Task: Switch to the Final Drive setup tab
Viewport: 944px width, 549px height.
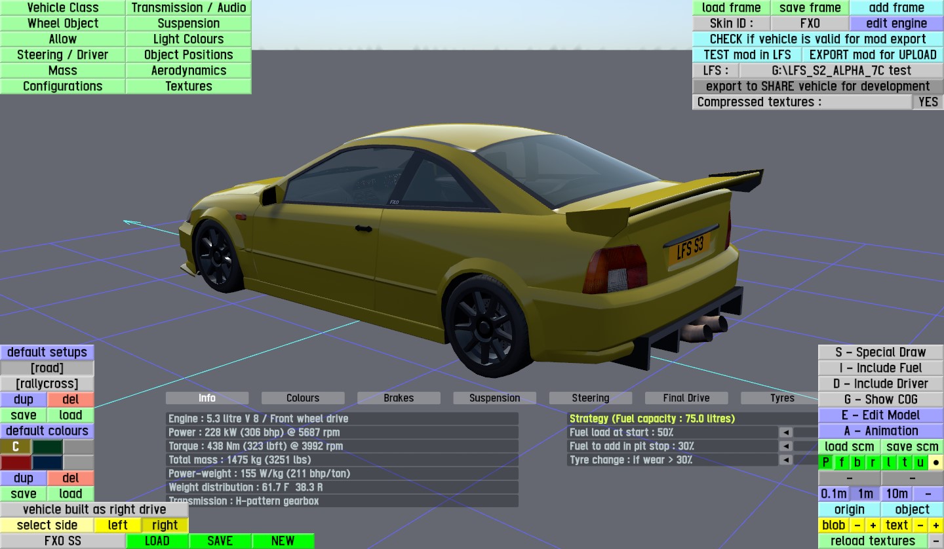Action: [686, 398]
